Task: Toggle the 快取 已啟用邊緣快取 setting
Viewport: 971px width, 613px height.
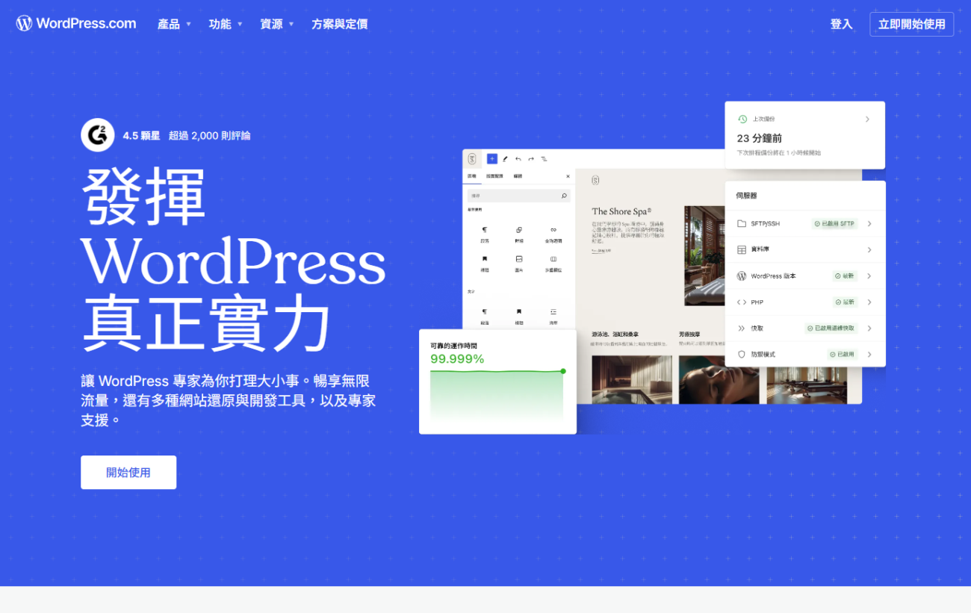Action: click(x=831, y=329)
